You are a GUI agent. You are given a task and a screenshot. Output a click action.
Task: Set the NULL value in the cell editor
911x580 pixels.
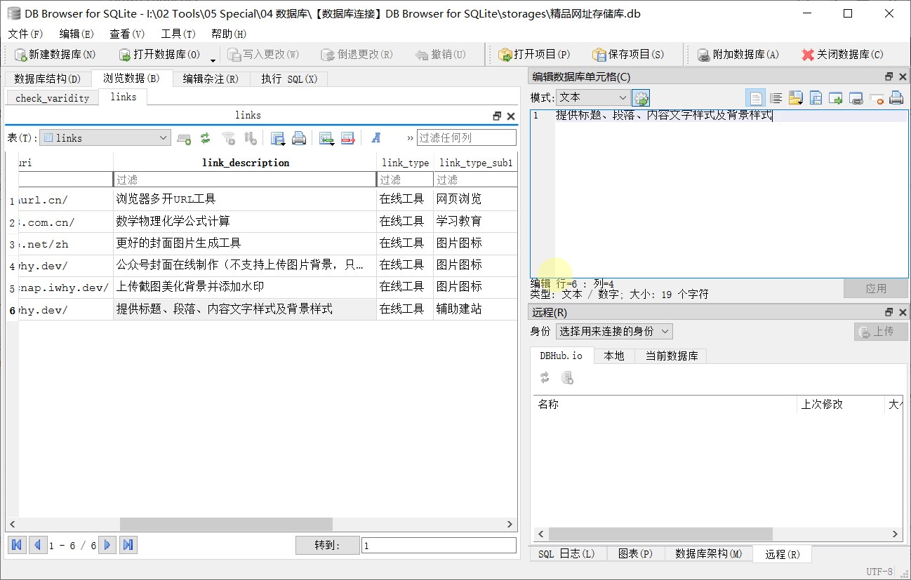(x=877, y=97)
